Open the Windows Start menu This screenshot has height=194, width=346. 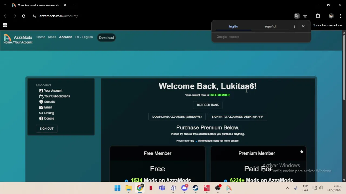click(x=117, y=188)
